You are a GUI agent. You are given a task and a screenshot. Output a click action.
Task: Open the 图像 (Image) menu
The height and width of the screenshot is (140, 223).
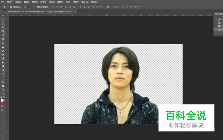click(27, 2)
